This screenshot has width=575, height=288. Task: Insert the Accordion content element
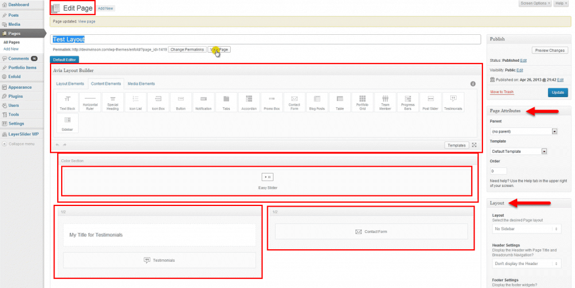tap(249, 102)
